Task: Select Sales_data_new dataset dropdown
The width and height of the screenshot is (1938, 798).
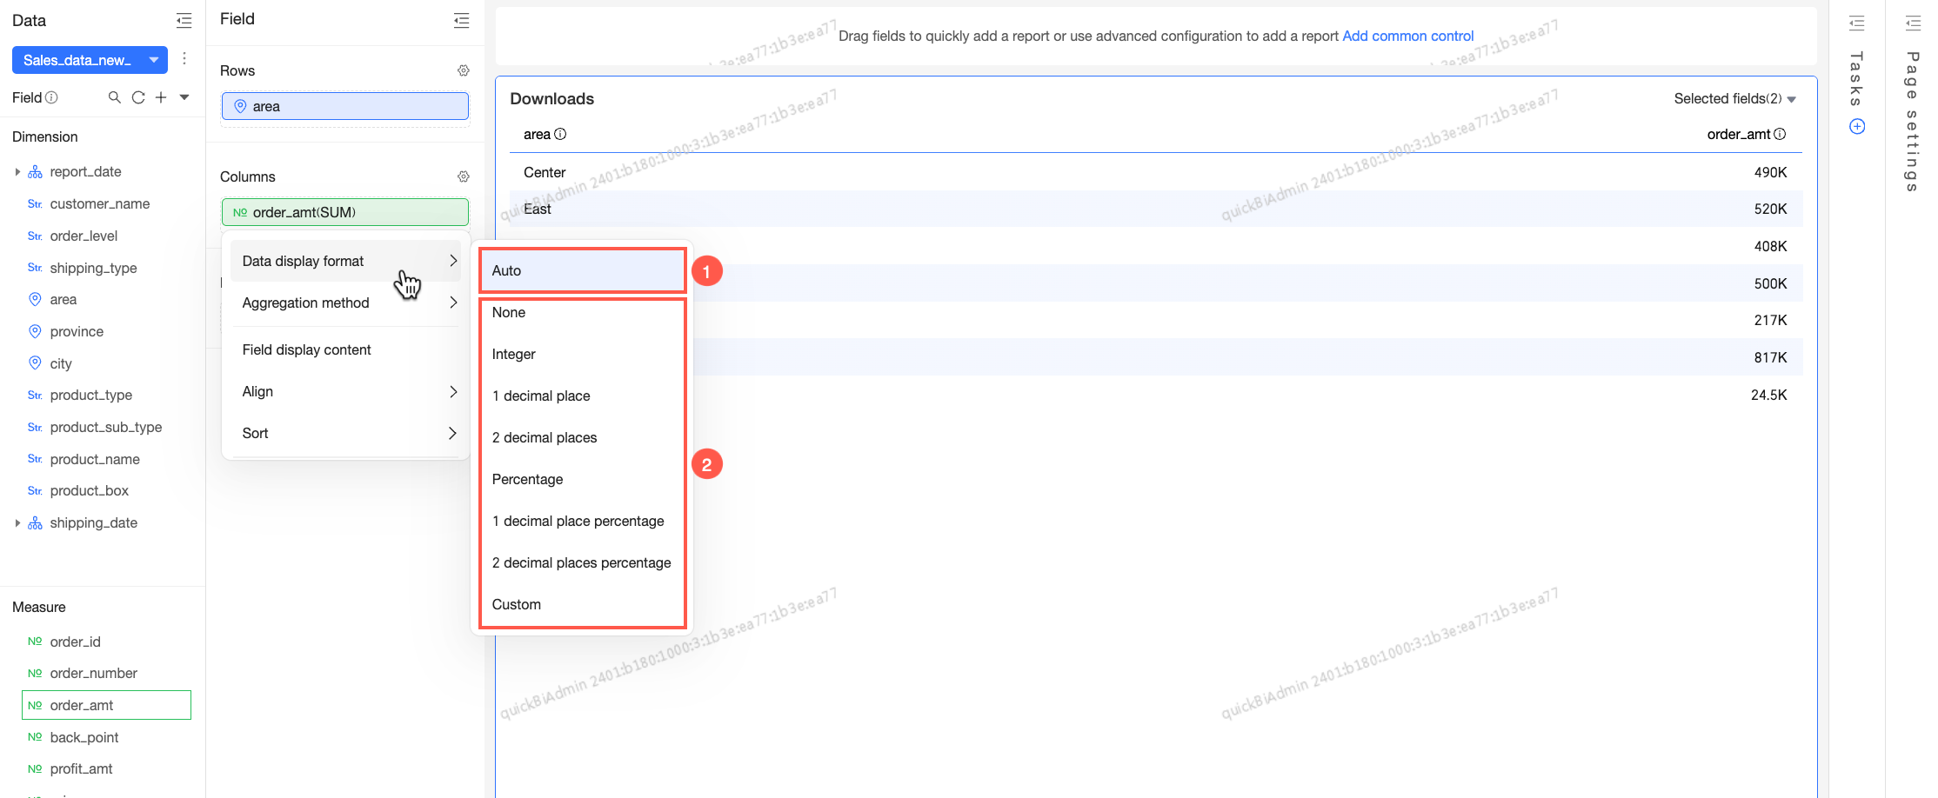Action: [90, 60]
